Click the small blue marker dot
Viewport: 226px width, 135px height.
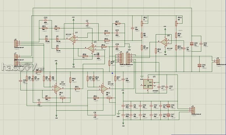coord(112,73)
